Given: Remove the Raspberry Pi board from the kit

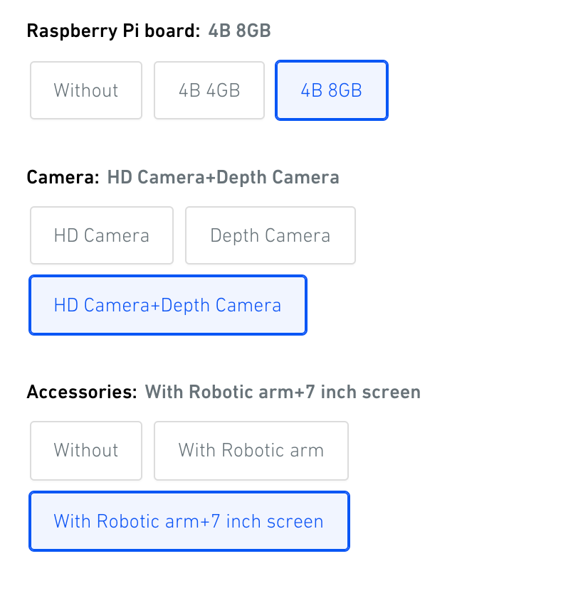Looking at the screenshot, I should (x=86, y=90).
